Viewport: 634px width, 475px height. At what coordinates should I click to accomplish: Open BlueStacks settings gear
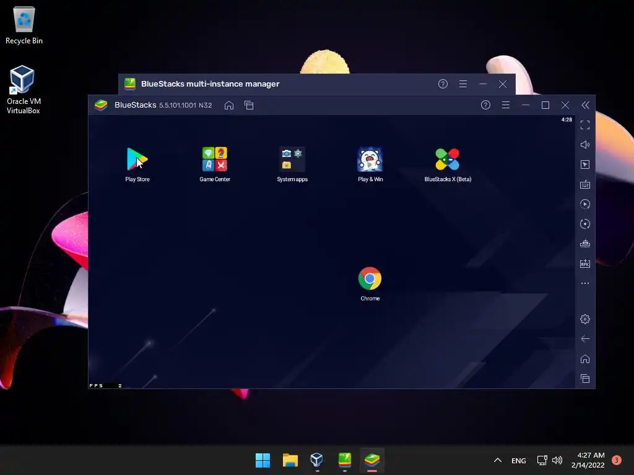pyautogui.click(x=584, y=319)
